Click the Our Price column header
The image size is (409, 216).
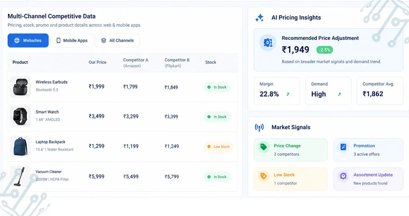(97, 63)
